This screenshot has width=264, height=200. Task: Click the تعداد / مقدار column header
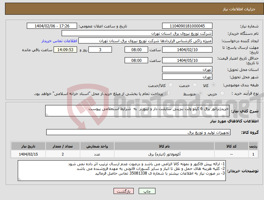coord(63,146)
